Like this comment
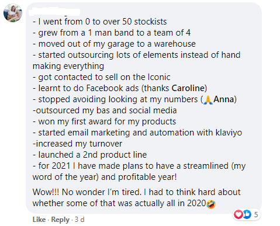 pyautogui.click(x=39, y=220)
